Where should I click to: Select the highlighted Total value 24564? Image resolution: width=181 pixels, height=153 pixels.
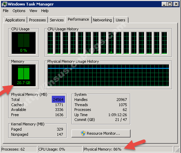58,100
